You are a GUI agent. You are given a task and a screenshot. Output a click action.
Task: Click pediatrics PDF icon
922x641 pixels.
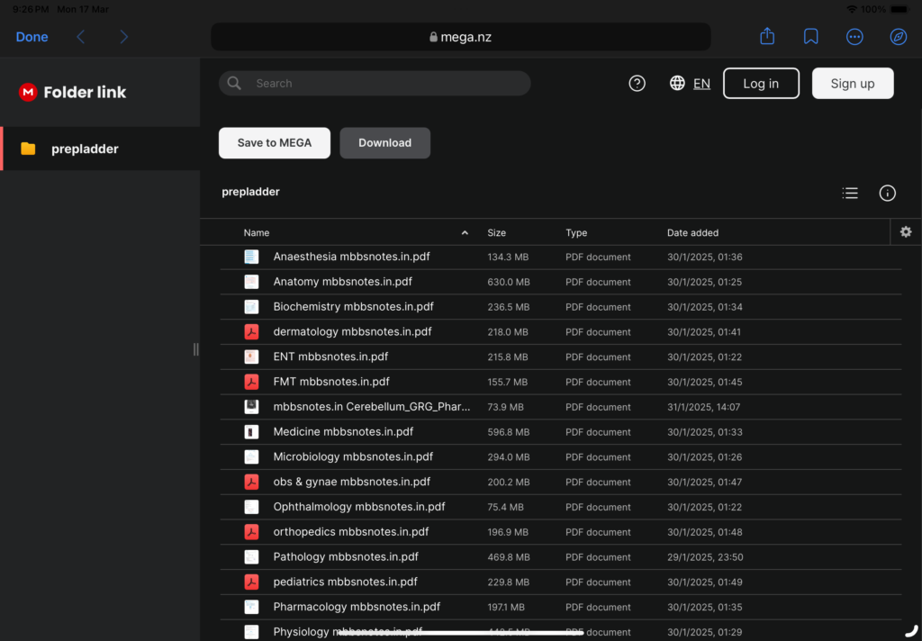[251, 582]
